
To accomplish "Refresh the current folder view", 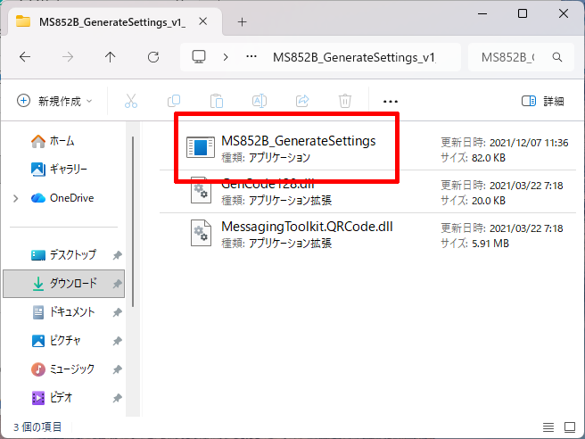I will [x=153, y=57].
